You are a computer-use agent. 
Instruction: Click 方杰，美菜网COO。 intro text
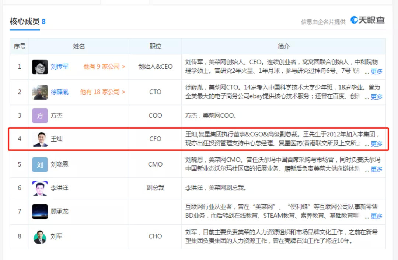pyautogui.click(x=211, y=115)
